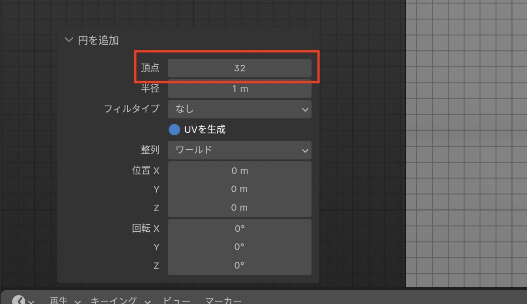Select the 位置 Z value field

(x=239, y=208)
